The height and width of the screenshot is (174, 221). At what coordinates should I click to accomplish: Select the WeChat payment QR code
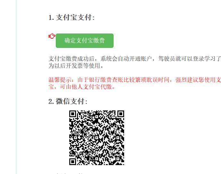tap(97, 138)
